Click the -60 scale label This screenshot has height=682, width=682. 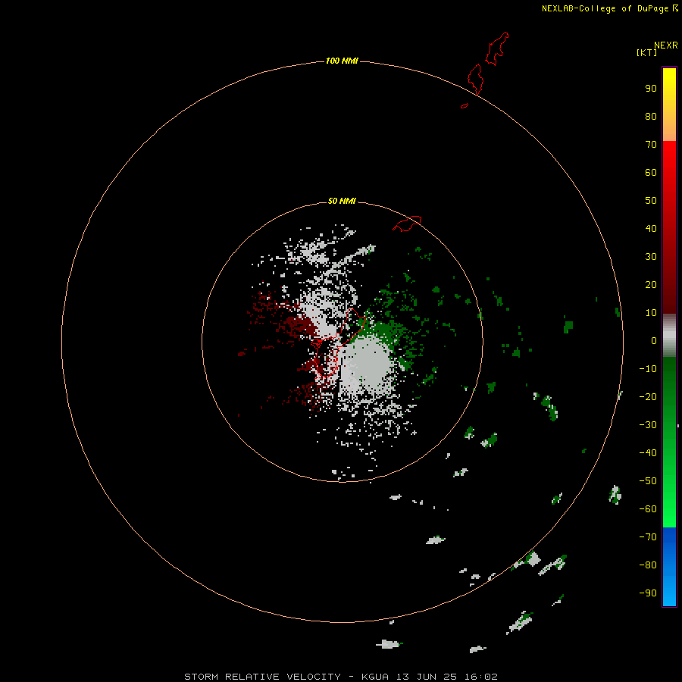648,509
